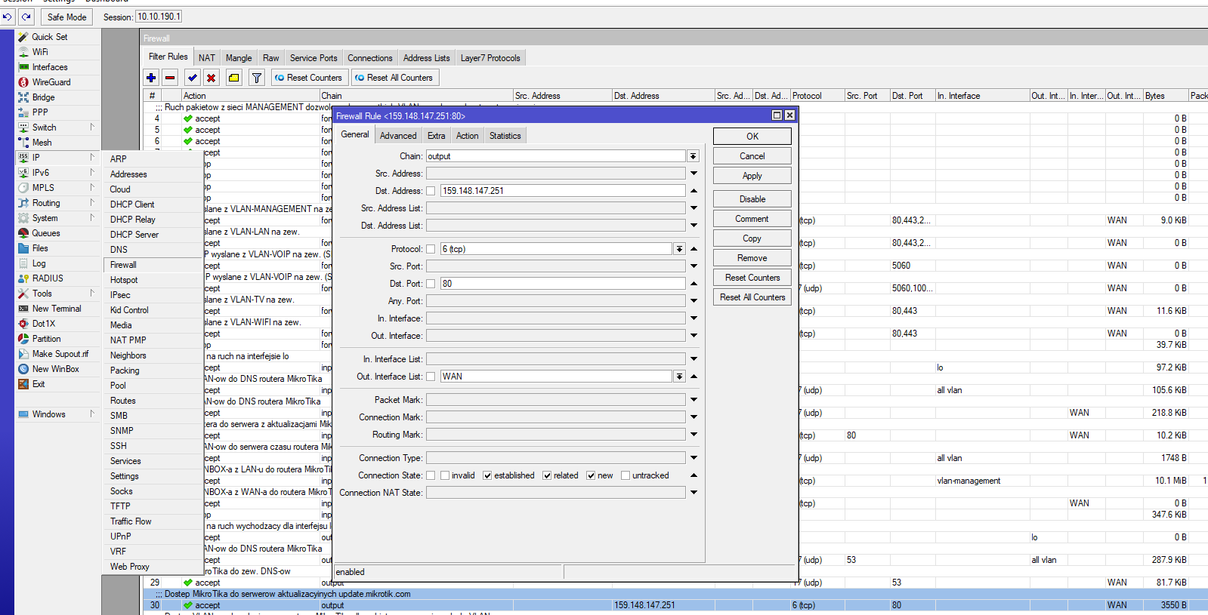Click Reset All Counters in toolbar

click(x=394, y=78)
